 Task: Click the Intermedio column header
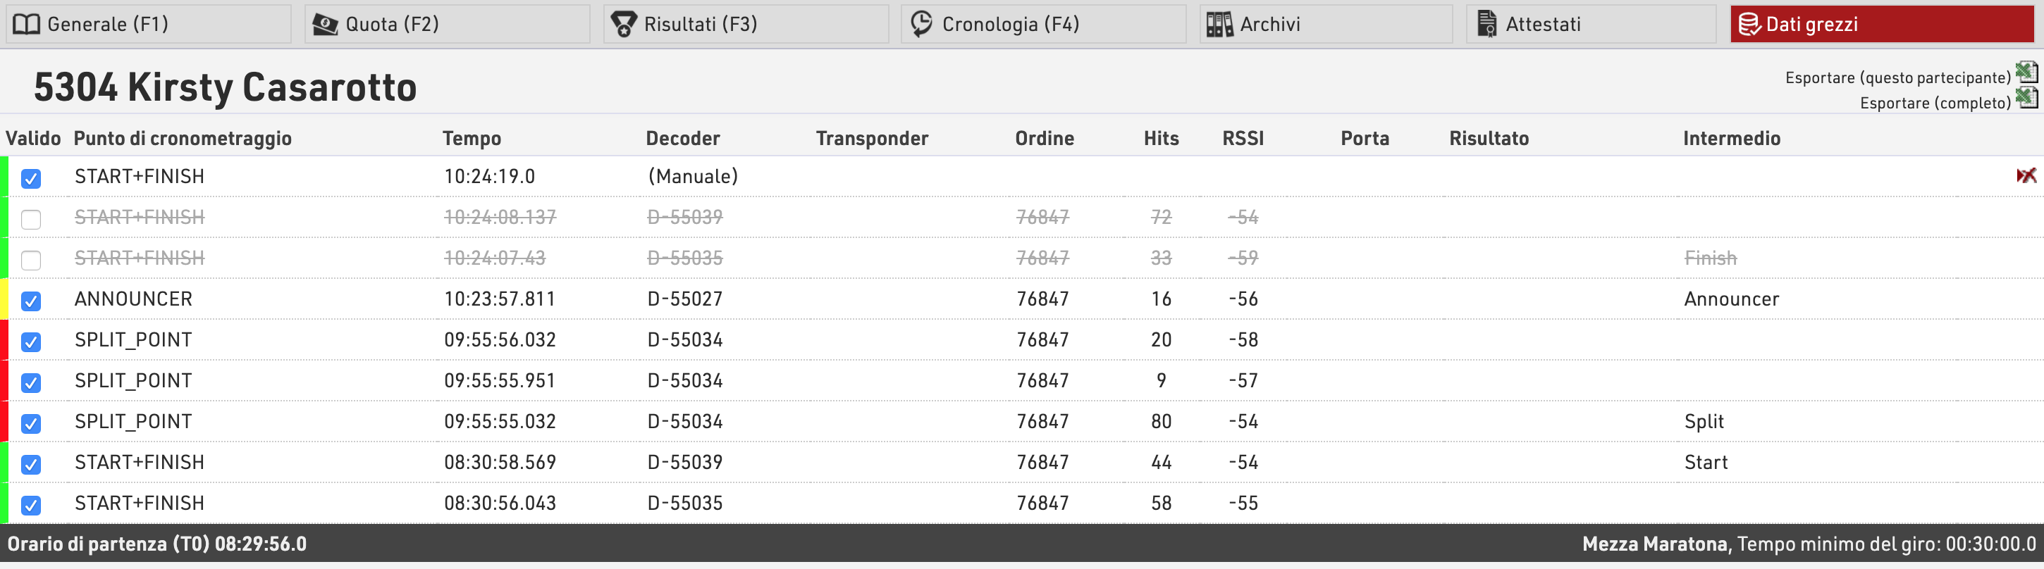point(1731,139)
